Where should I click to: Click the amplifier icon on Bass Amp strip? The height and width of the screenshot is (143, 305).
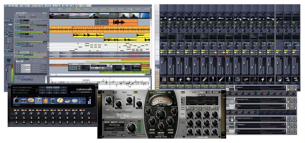(x=172, y=79)
